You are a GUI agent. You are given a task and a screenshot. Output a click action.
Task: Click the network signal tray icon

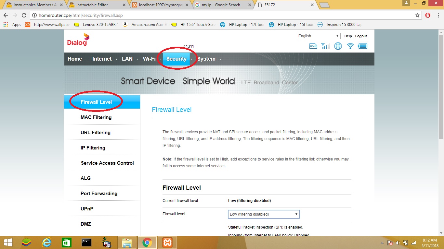click(x=413, y=243)
